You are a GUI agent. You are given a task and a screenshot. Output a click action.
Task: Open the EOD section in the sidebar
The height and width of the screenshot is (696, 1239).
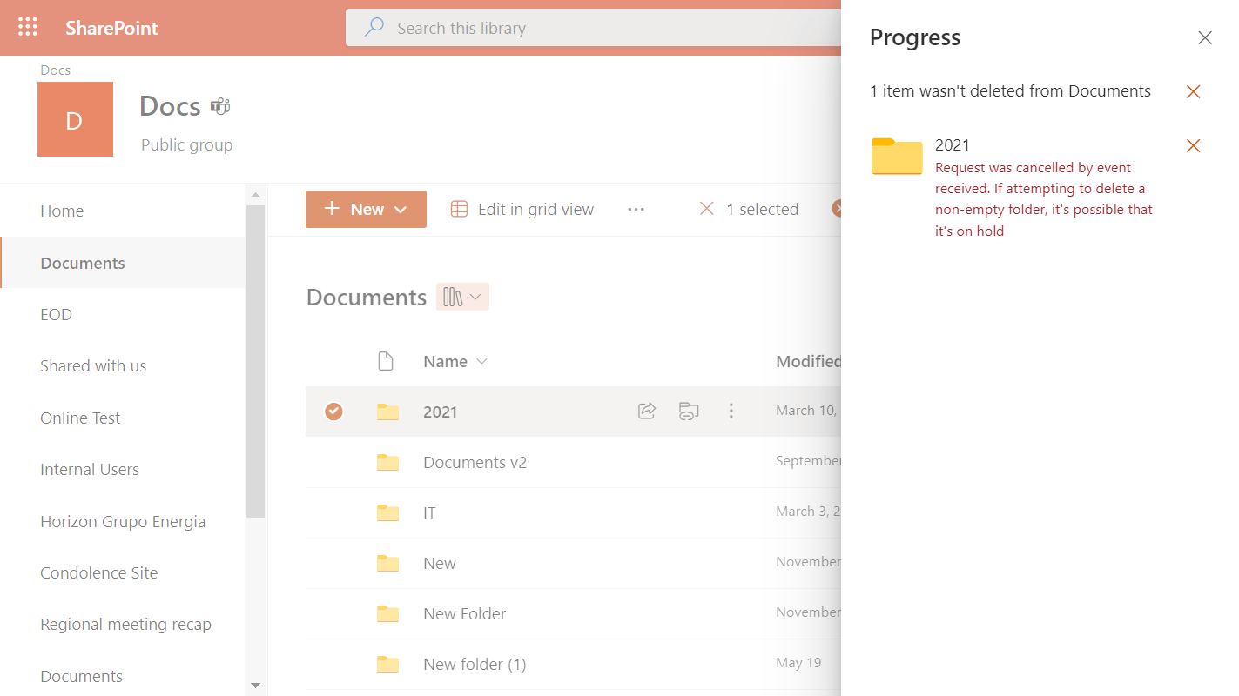[56, 314]
